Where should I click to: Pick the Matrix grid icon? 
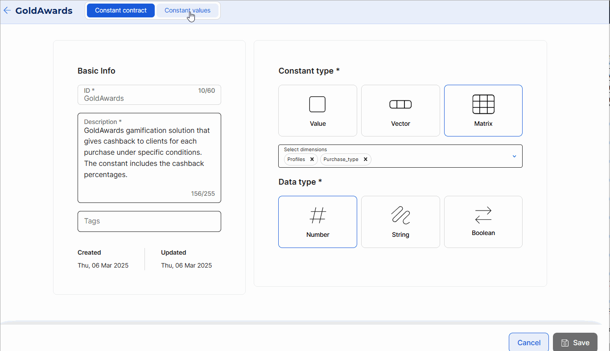pos(483,104)
